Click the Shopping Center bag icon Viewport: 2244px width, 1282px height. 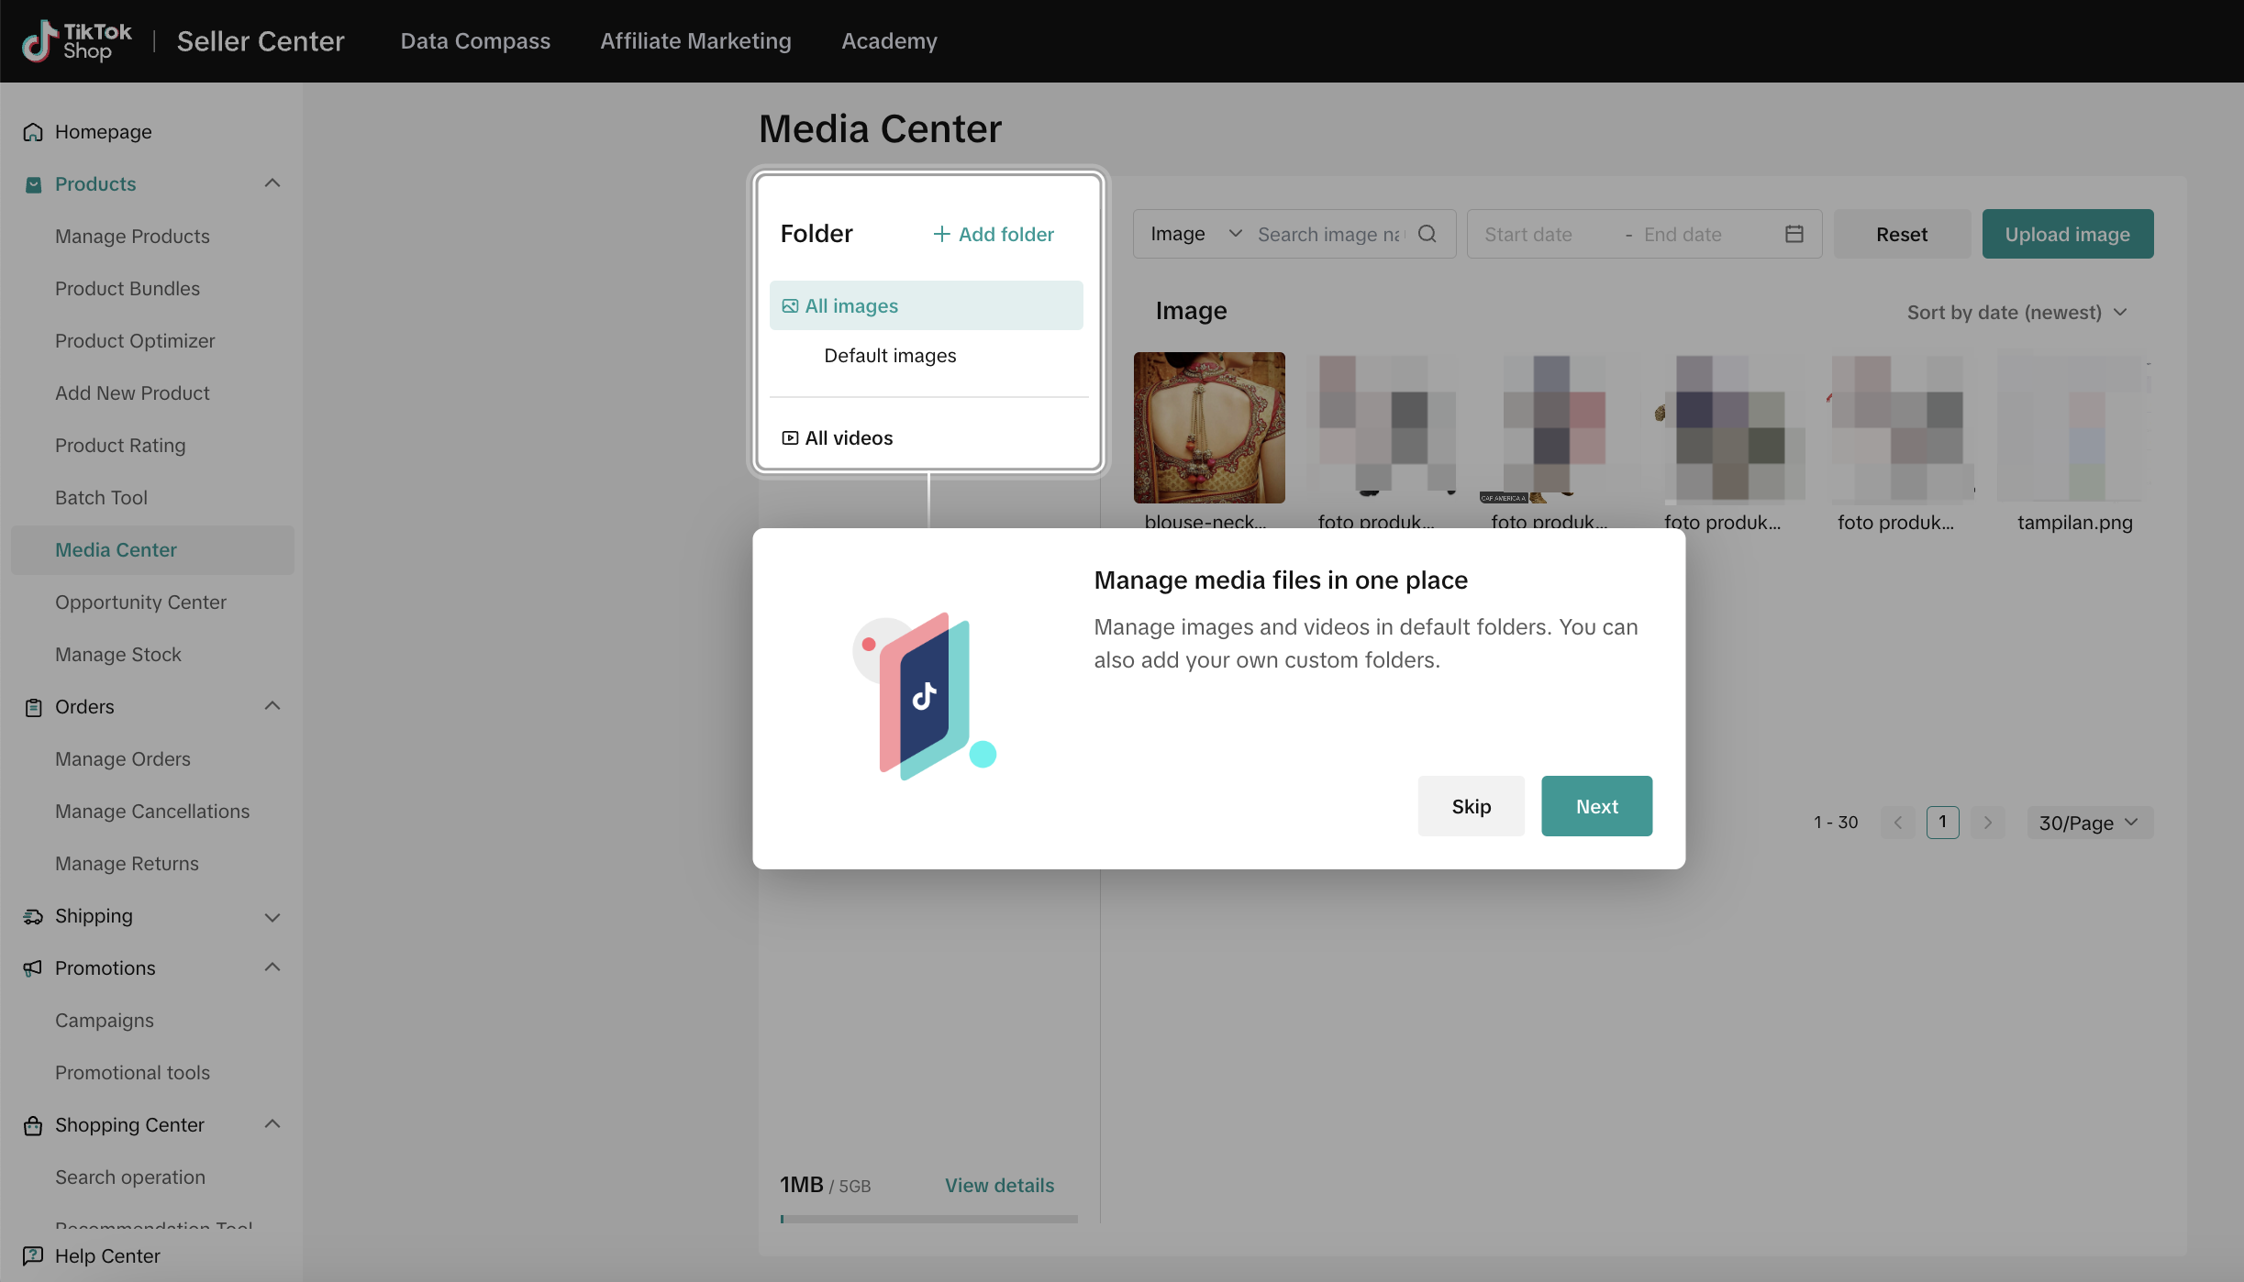(33, 1125)
